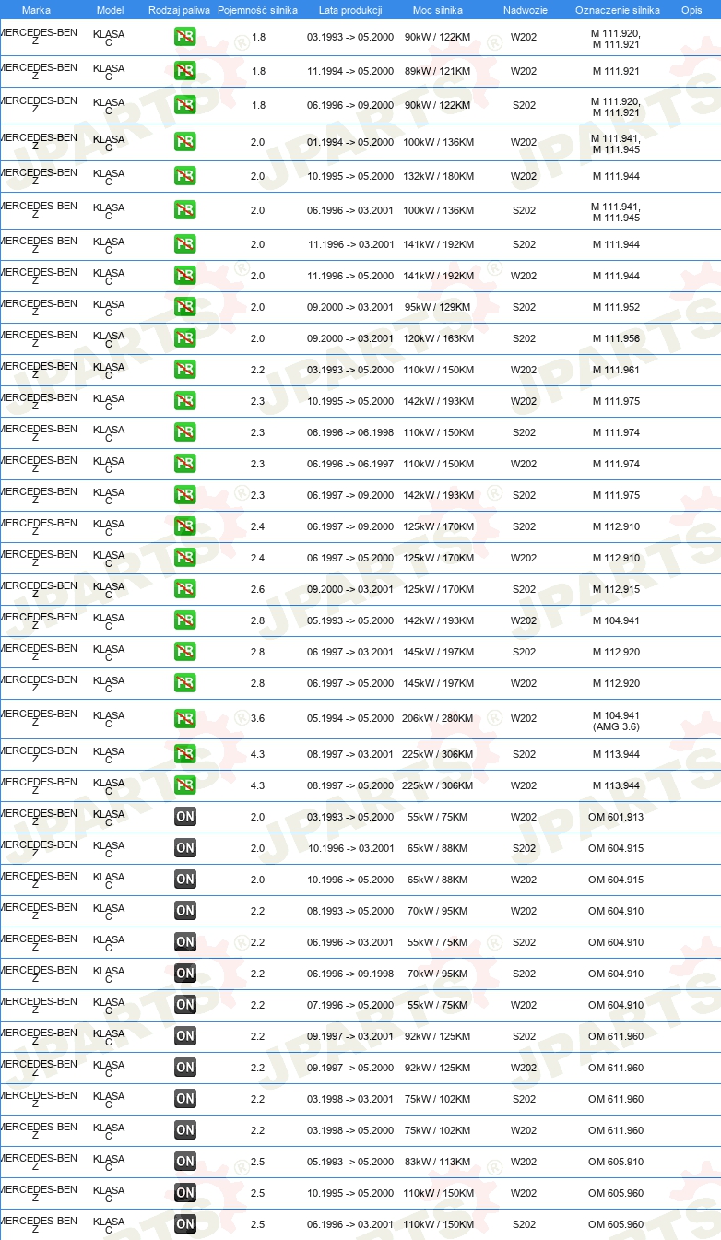Click the OM 605.910 engine code
The image size is (721, 1240).
(616, 1162)
